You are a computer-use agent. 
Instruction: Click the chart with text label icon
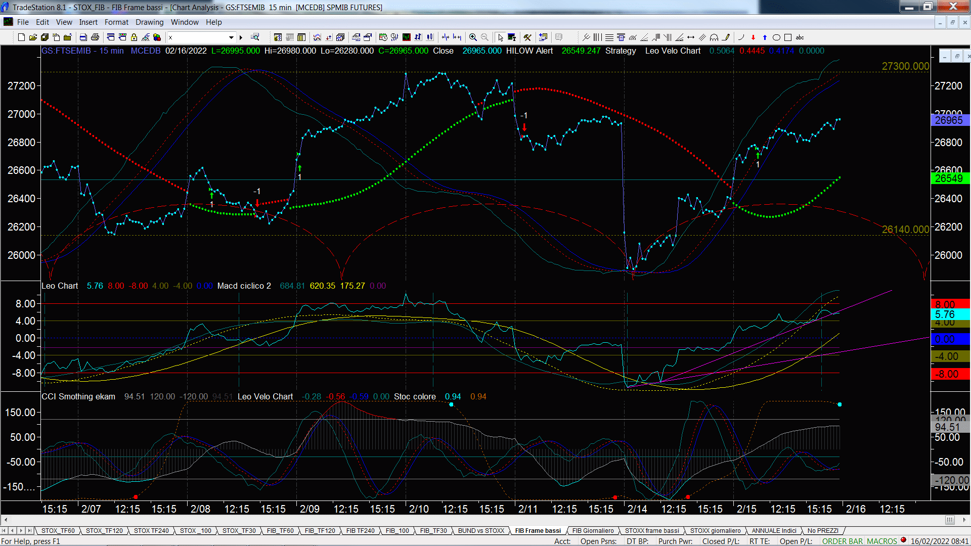pos(512,37)
